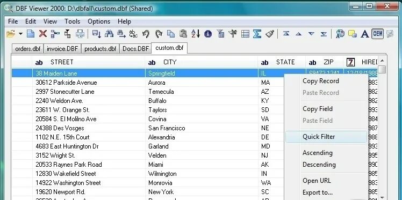Select the custom.dbf tab
Viewport: 402px width, 200px height.
click(169, 48)
